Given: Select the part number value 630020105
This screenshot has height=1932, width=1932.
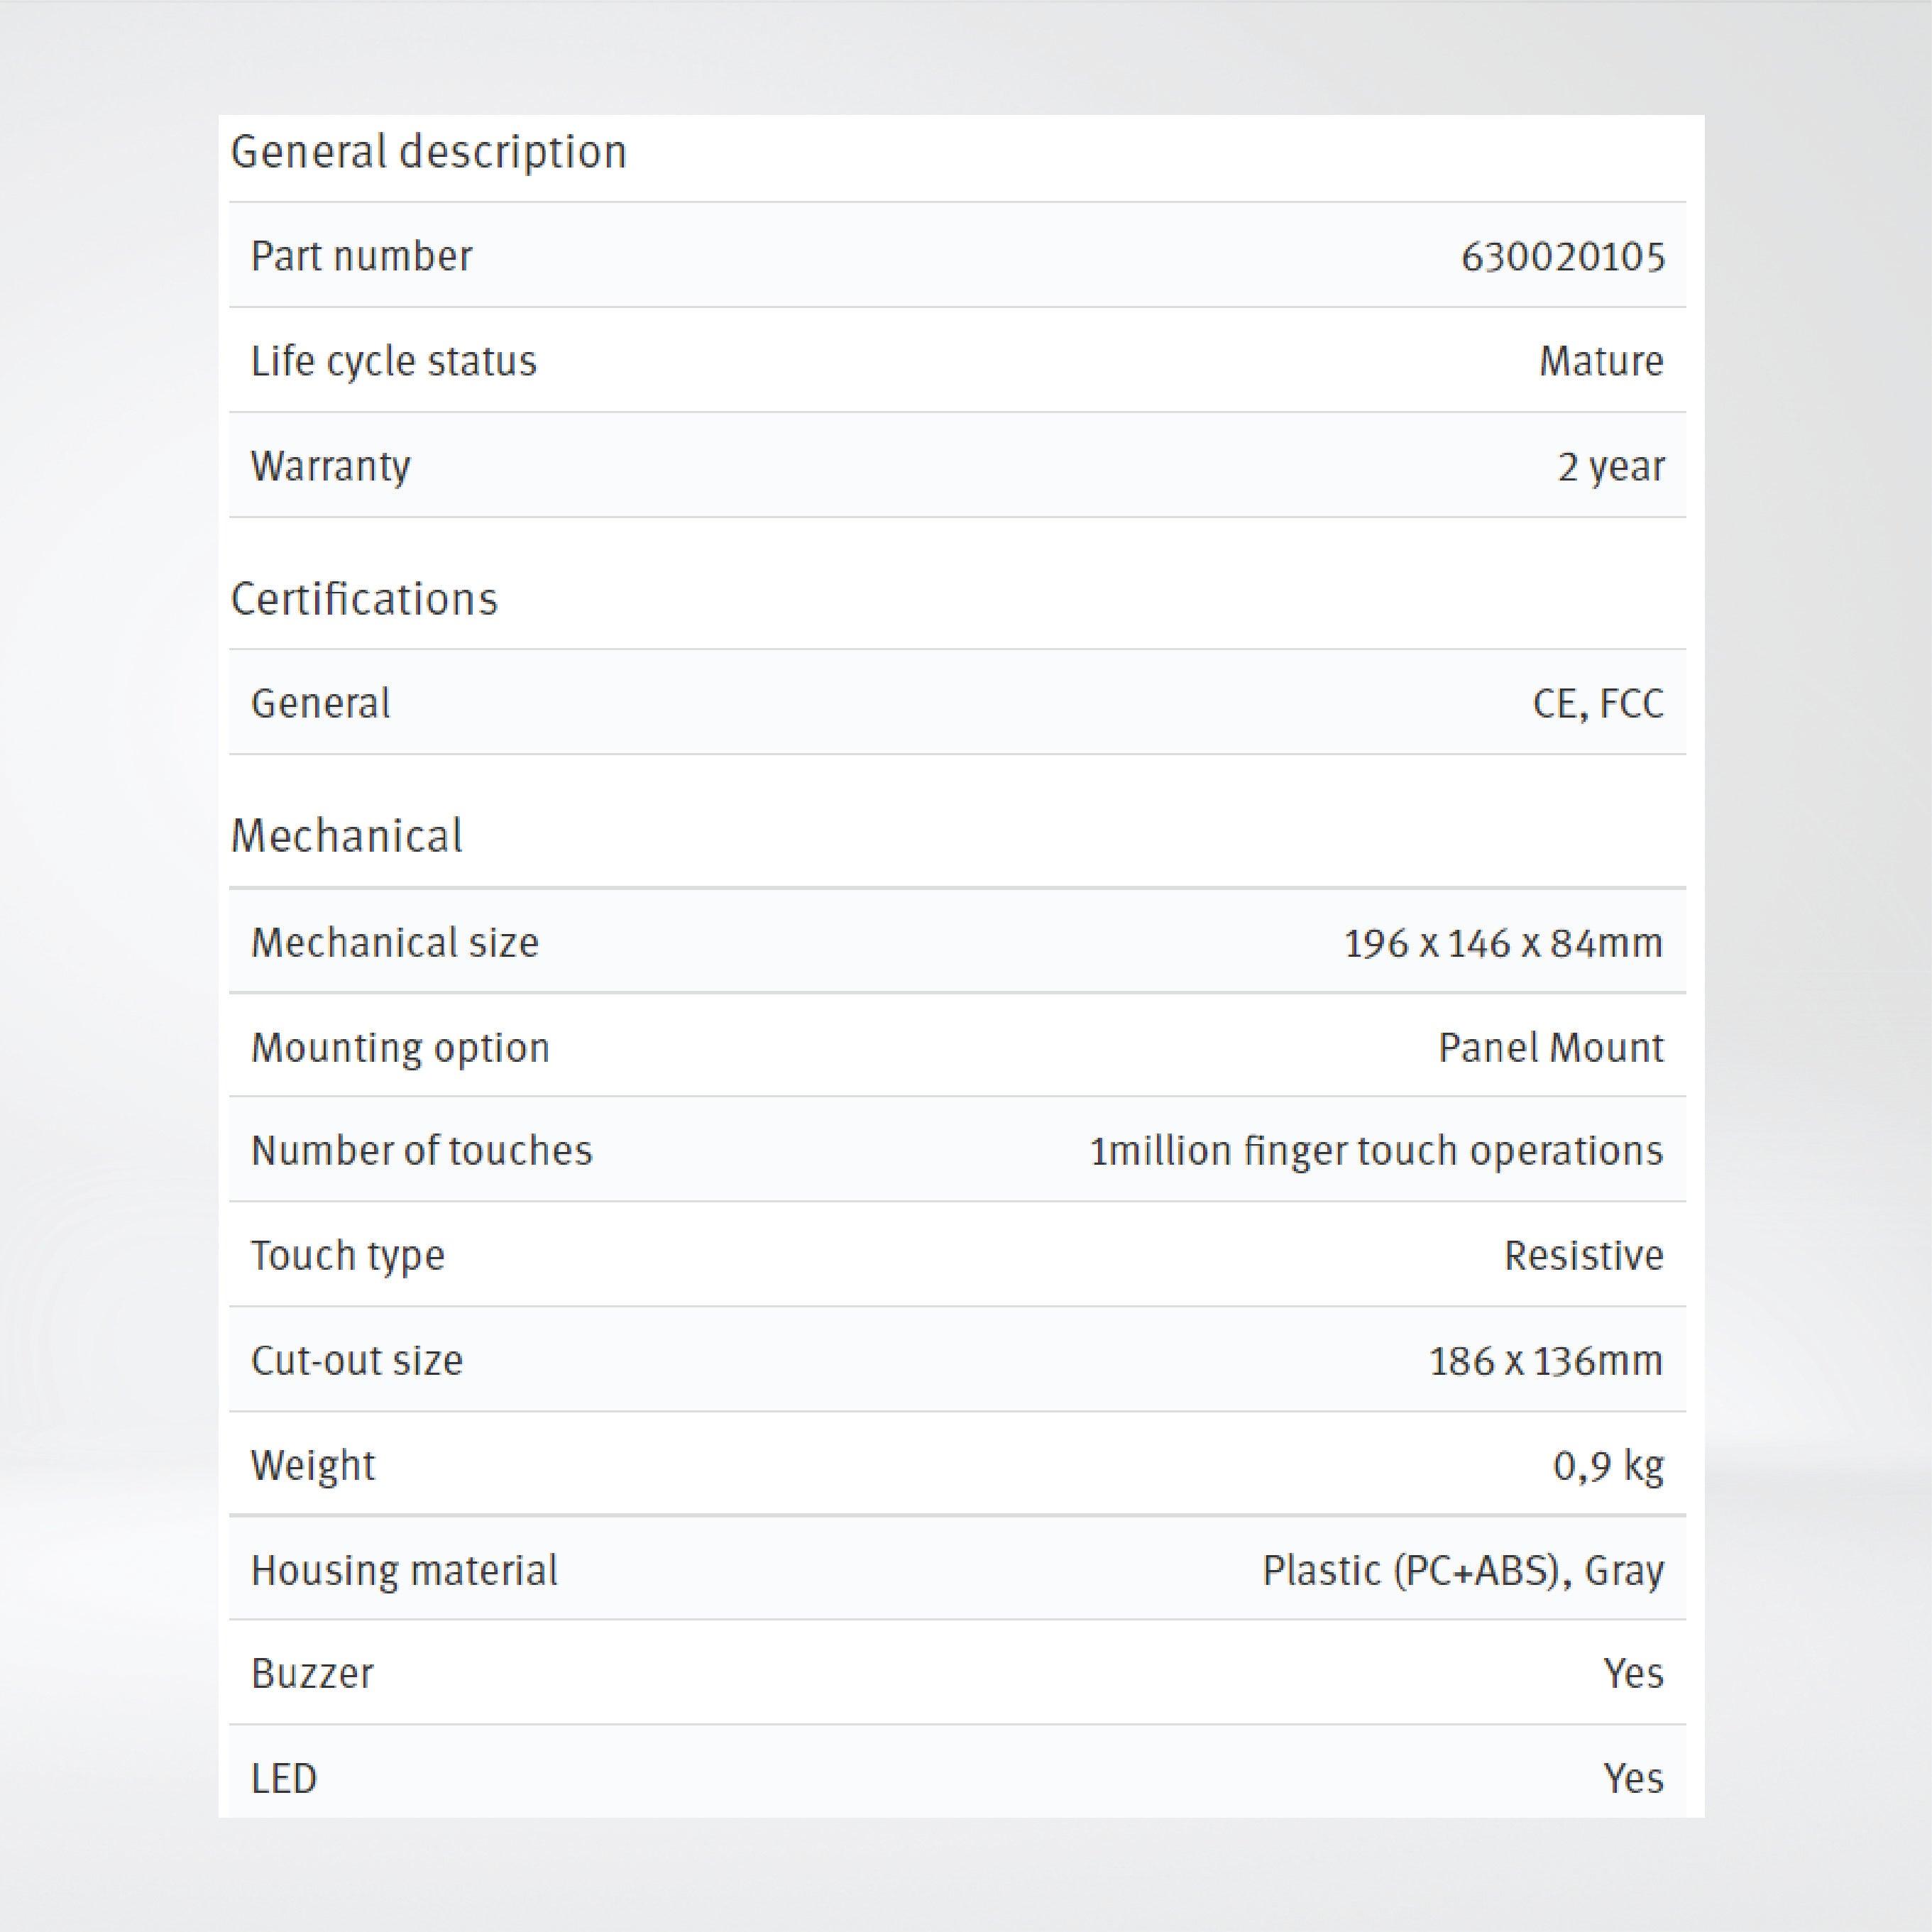Looking at the screenshot, I should [1562, 257].
